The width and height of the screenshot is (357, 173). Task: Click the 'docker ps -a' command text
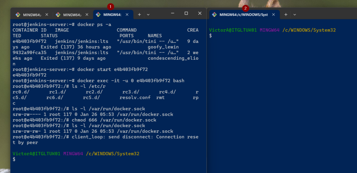[94, 24]
